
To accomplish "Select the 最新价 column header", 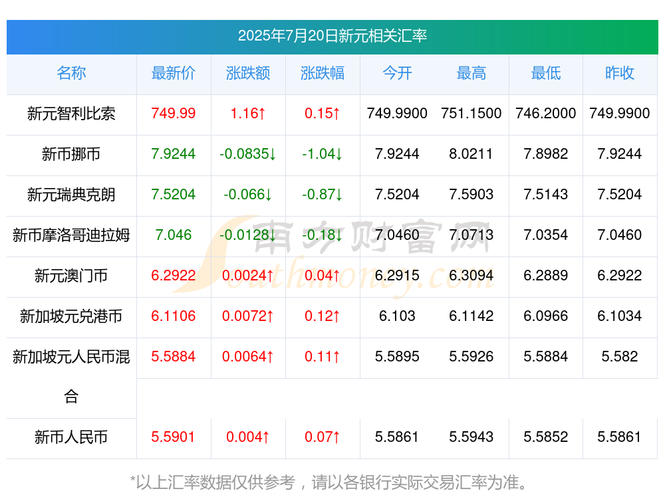I will point(174,73).
